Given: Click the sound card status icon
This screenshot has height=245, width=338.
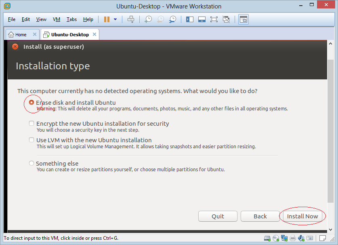Looking at the screenshot, I should 301,238.
